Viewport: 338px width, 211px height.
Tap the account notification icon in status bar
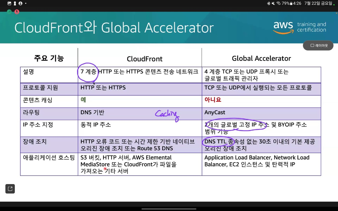tap(20, 3)
